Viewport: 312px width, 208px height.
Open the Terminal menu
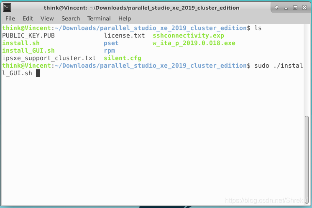pos(99,18)
